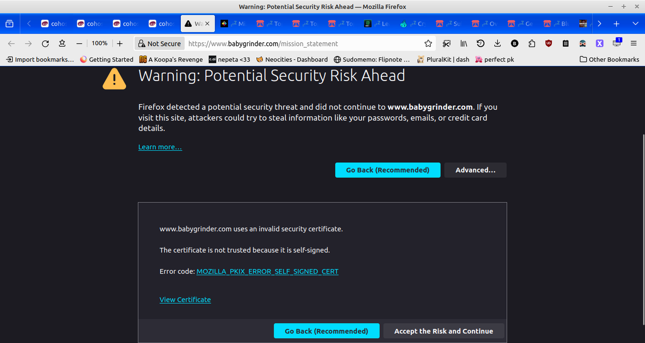645x343 pixels.
Task: Open A Koopa's Revenge bookmark
Action: (171, 59)
